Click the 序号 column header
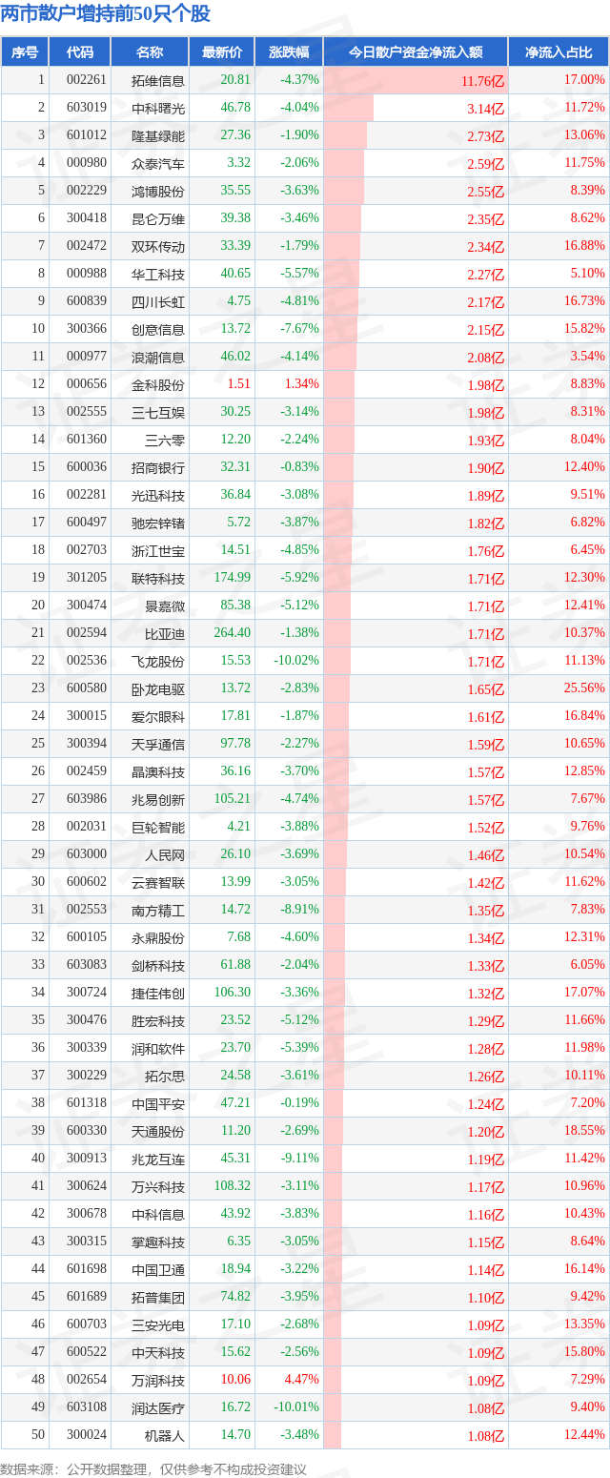 (x=25, y=52)
